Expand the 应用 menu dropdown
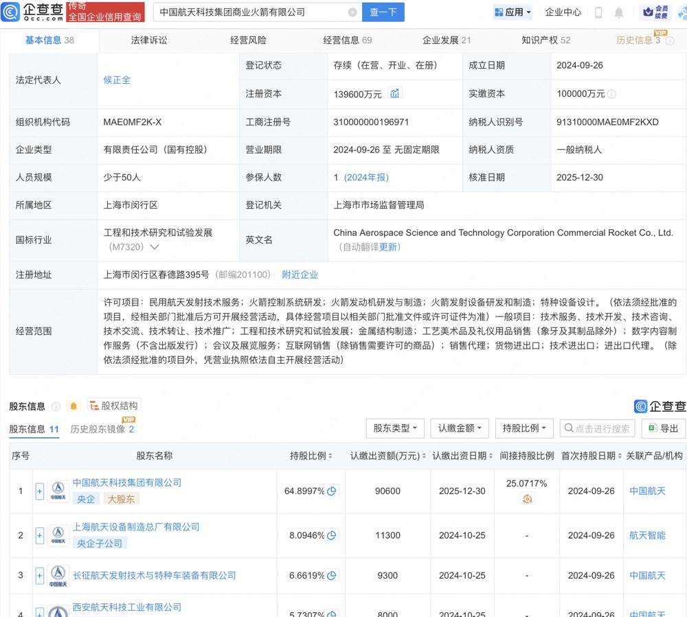 click(x=513, y=12)
